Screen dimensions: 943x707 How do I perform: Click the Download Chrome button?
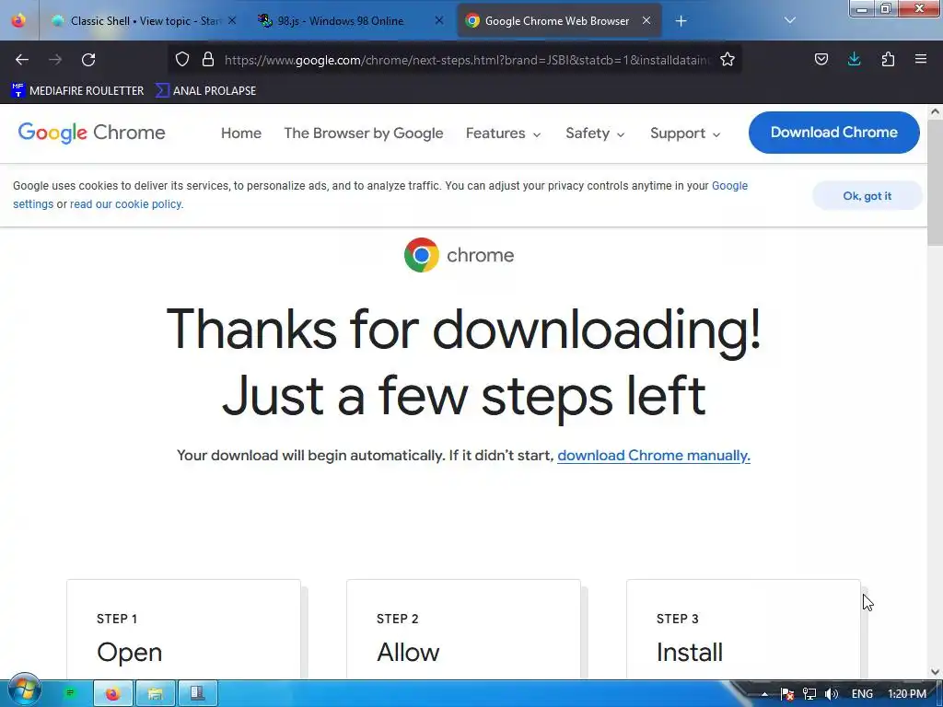(833, 133)
